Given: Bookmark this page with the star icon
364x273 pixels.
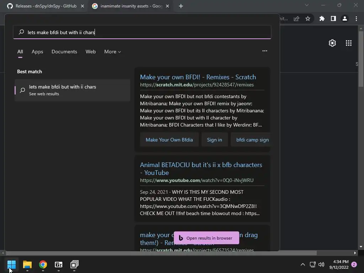Looking at the screenshot, I should click(x=307, y=18).
